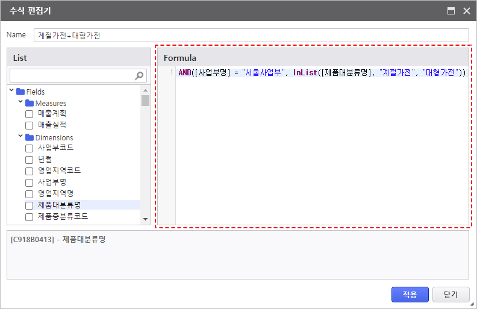
Task: Click the Dimensions folder icon
Action: [x=30, y=137]
